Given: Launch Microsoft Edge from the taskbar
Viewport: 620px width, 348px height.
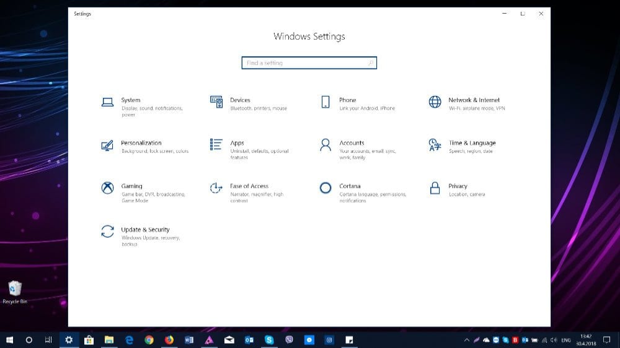Looking at the screenshot, I should 130,340.
